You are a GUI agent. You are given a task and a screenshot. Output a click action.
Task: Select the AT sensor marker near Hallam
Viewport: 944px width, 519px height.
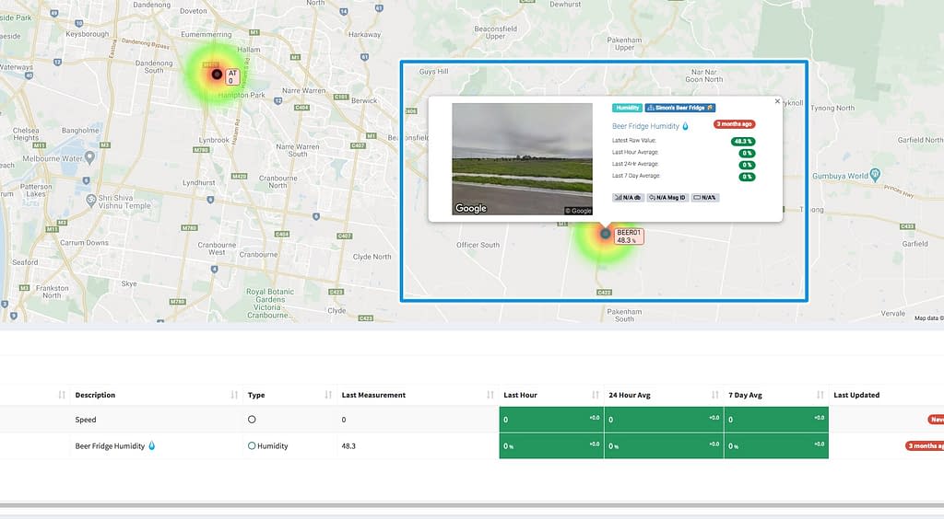click(217, 75)
